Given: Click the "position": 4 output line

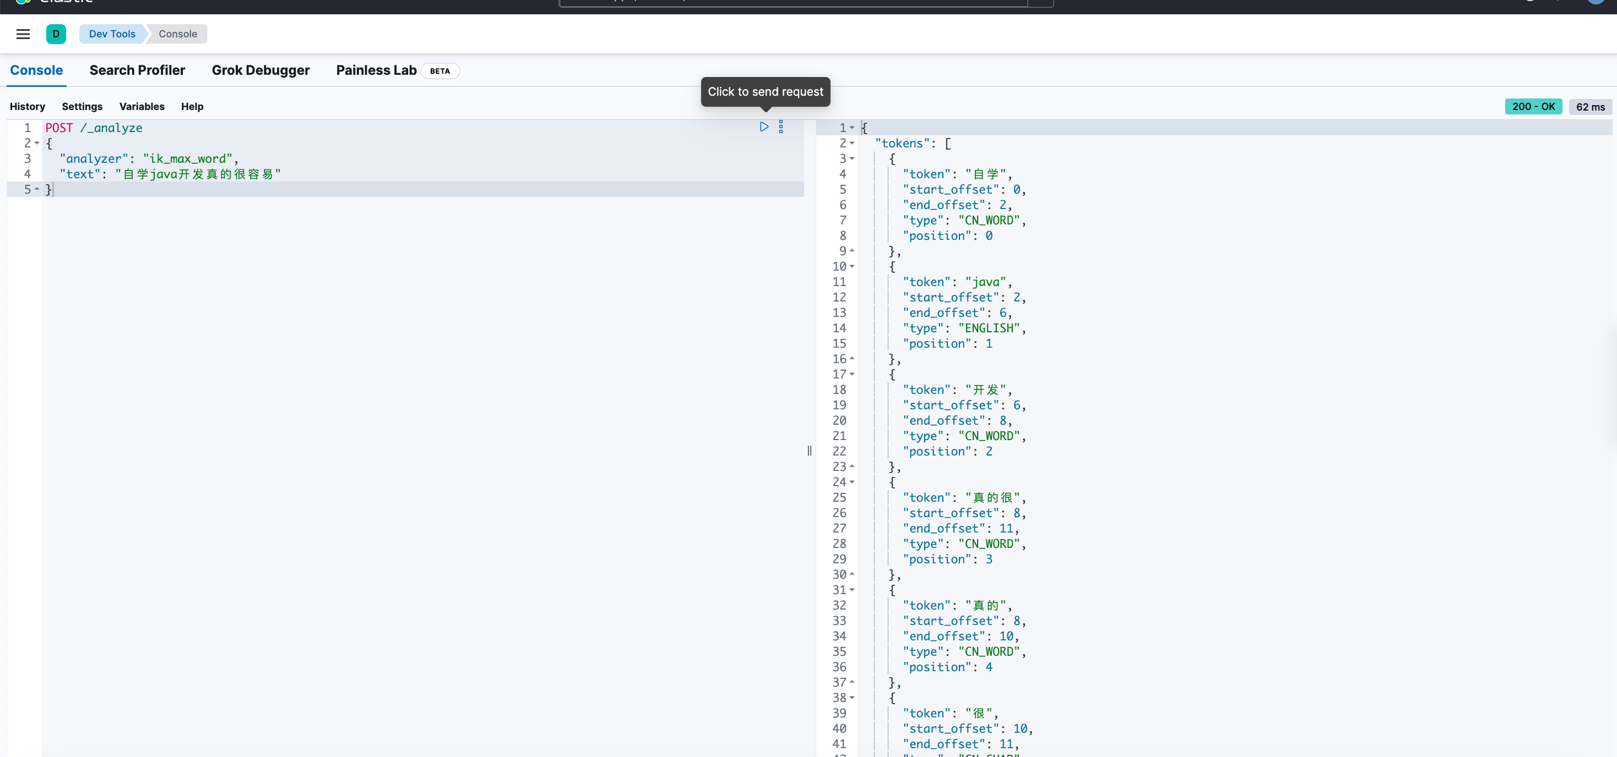Looking at the screenshot, I should pos(947,667).
